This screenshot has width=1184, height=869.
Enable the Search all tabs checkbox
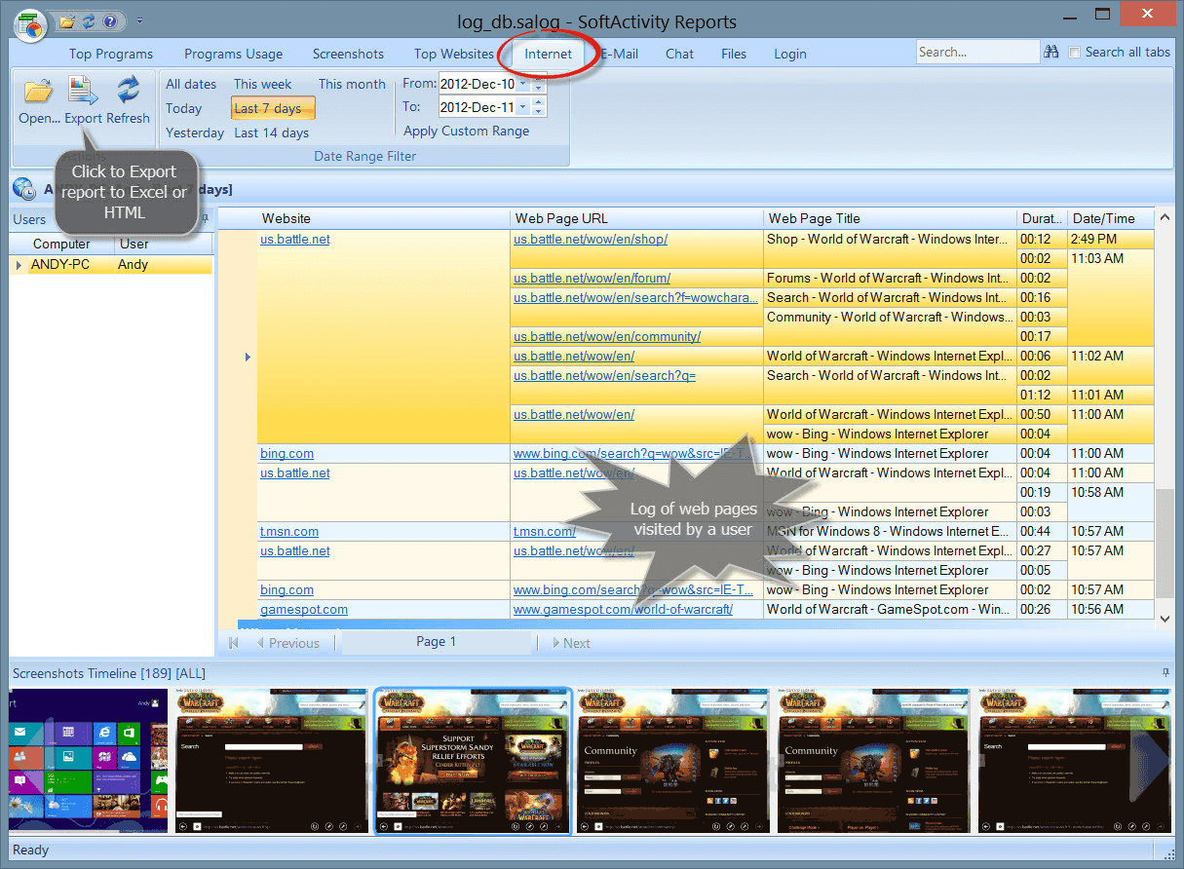tap(1074, 53)
